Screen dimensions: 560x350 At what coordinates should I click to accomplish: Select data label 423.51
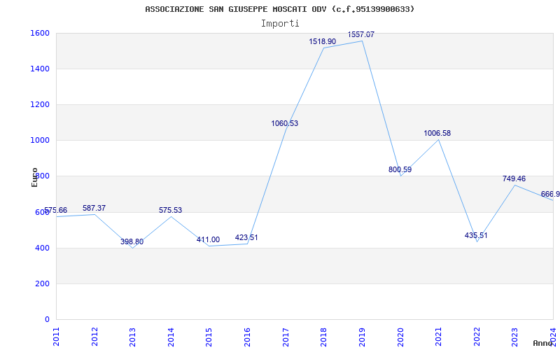click(246, 237)
